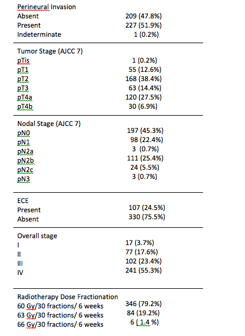Click the Overall stage heading

[x=37, y=236]
